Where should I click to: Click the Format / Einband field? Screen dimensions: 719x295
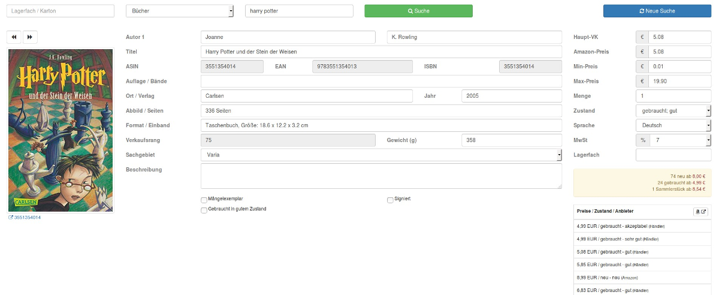tap(381, 125)
